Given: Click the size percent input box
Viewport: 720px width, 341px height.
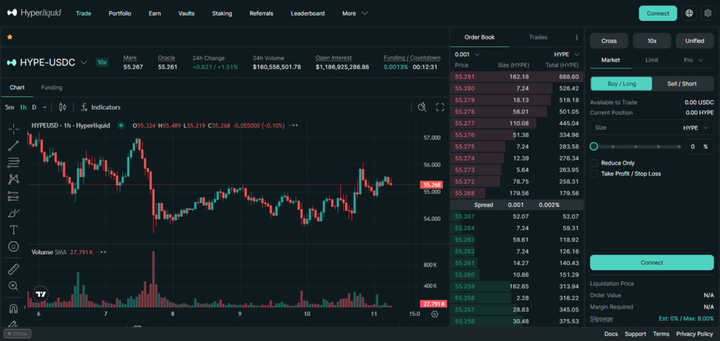Looking at the screenshot, I should tap(700, 147).
